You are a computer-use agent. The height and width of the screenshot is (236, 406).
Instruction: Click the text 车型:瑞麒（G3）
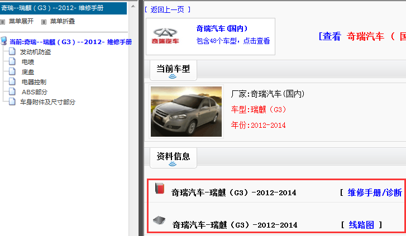(x=259, y=110)
